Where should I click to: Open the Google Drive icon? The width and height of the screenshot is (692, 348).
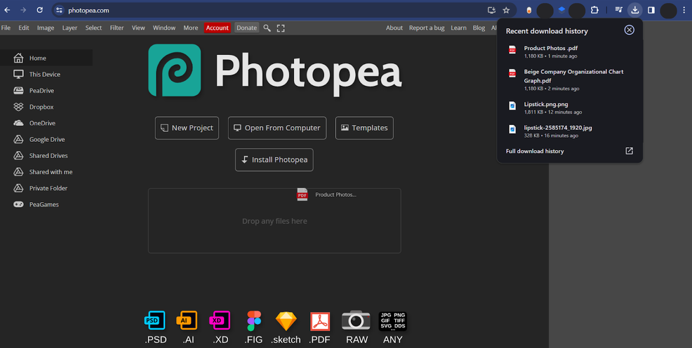(x=18, y=140)
